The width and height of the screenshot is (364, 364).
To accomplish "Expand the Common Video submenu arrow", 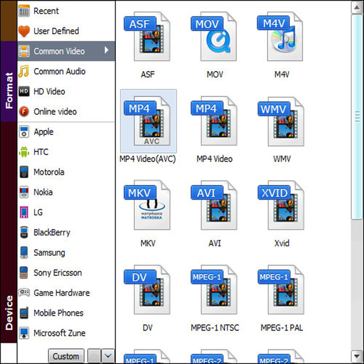I will tap(106, 50).
